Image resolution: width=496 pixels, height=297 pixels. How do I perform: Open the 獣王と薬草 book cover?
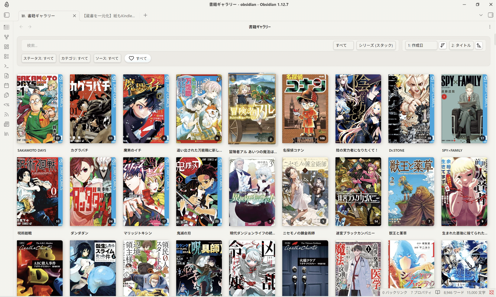(411, 192)
